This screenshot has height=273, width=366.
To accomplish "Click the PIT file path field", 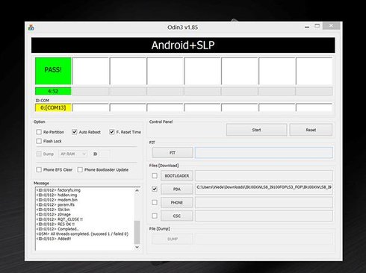I will pyautogui.click(x=264, y=152).
